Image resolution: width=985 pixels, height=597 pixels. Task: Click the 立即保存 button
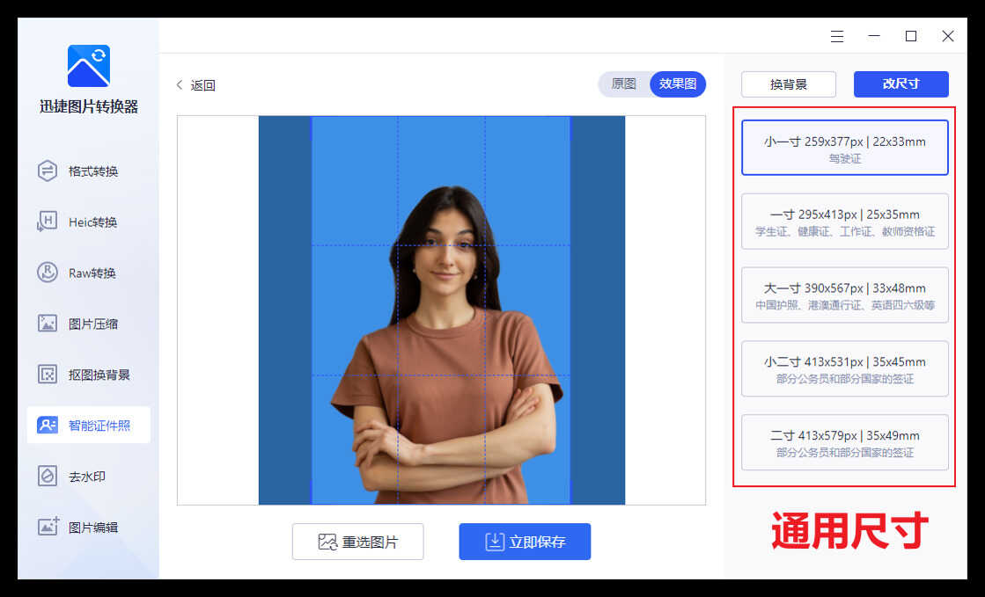tap(525, 541)
